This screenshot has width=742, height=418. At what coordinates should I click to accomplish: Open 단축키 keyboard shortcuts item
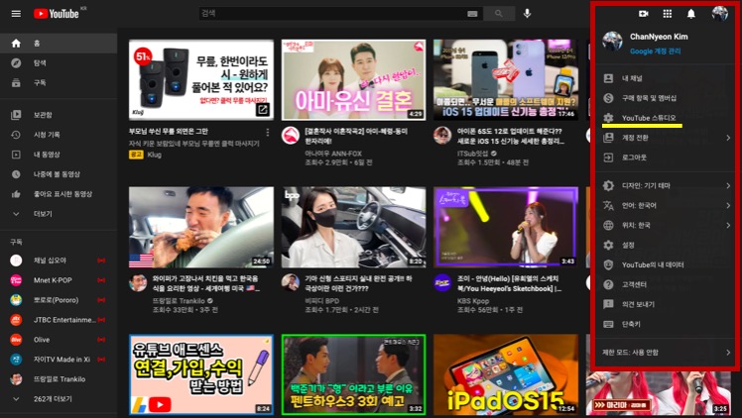pos(666,325)
